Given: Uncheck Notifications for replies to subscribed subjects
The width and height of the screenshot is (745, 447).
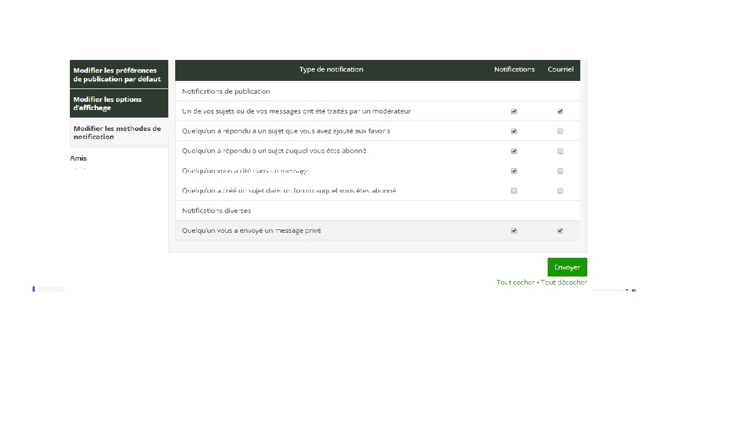Looking at the screenshot, I should (514, 151).
